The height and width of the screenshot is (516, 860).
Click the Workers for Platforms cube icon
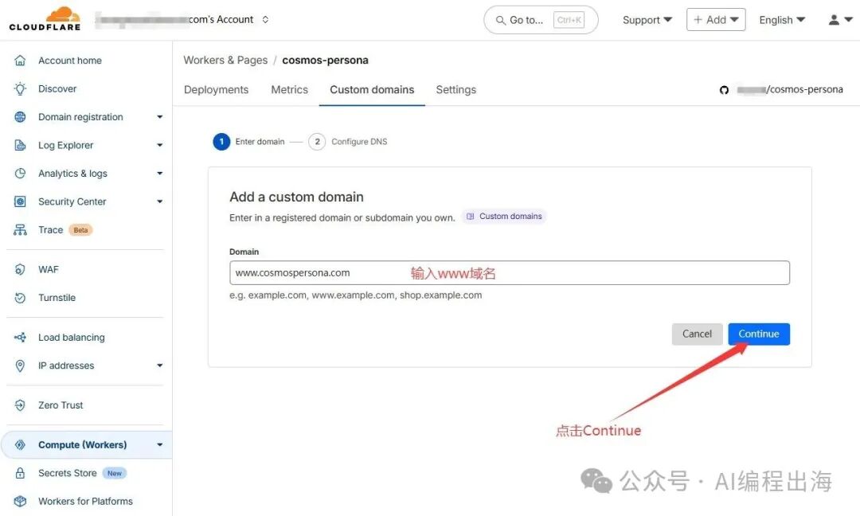[x=20, y=501]
